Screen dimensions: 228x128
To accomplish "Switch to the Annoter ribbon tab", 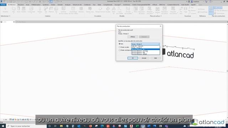I will pyautogui.click(x=60, y=5).
